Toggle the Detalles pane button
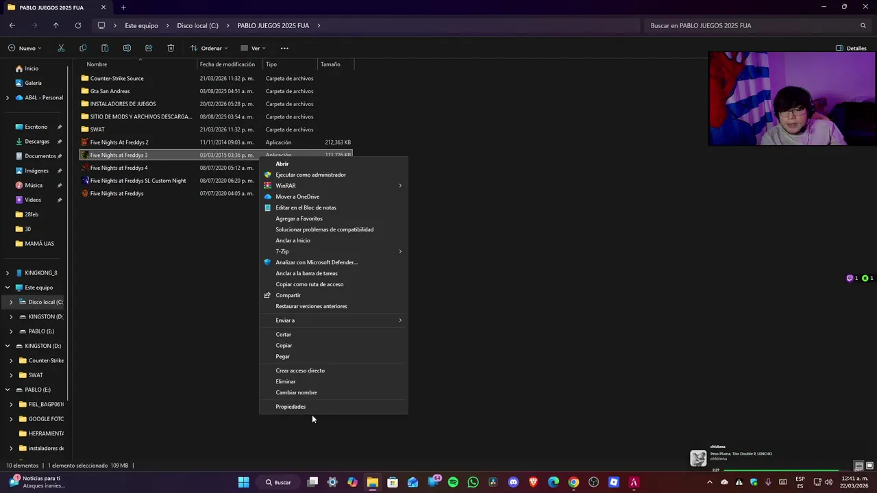877x493 pixels. click(x=852, y=48)
